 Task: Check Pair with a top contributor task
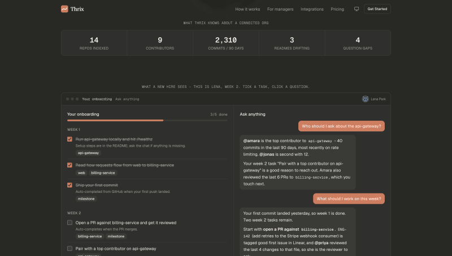point(69,249)
